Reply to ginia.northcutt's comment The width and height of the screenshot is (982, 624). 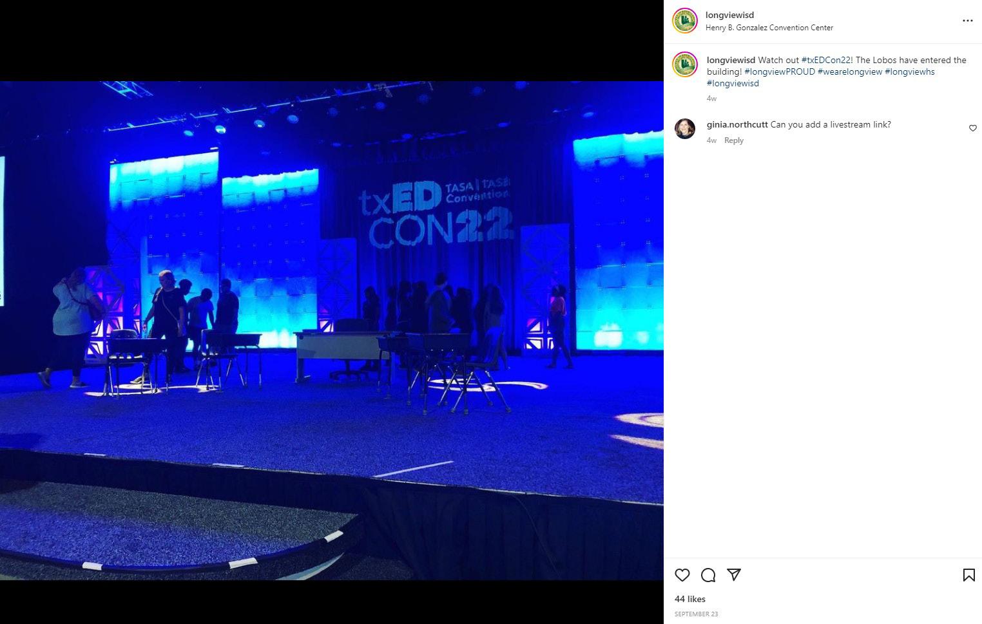click(x=734, y=140)
